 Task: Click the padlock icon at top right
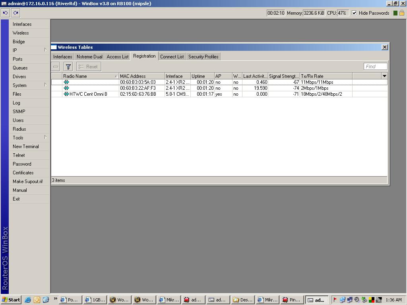[402, 13]
